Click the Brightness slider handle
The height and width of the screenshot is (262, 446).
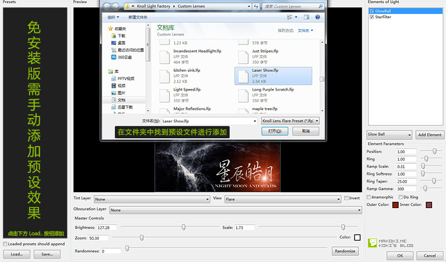(x=183, y=227)
